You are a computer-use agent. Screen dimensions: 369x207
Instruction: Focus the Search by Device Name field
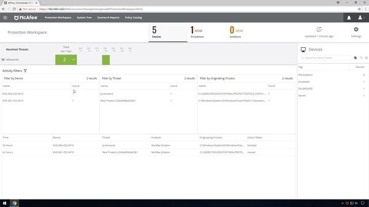(326, 57)
